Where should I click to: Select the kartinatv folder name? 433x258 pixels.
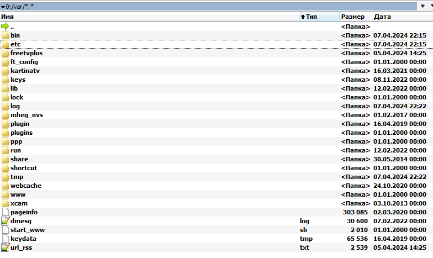[25, 71]
